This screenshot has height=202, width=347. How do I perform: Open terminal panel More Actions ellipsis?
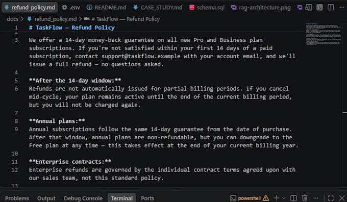click(316, 198)
